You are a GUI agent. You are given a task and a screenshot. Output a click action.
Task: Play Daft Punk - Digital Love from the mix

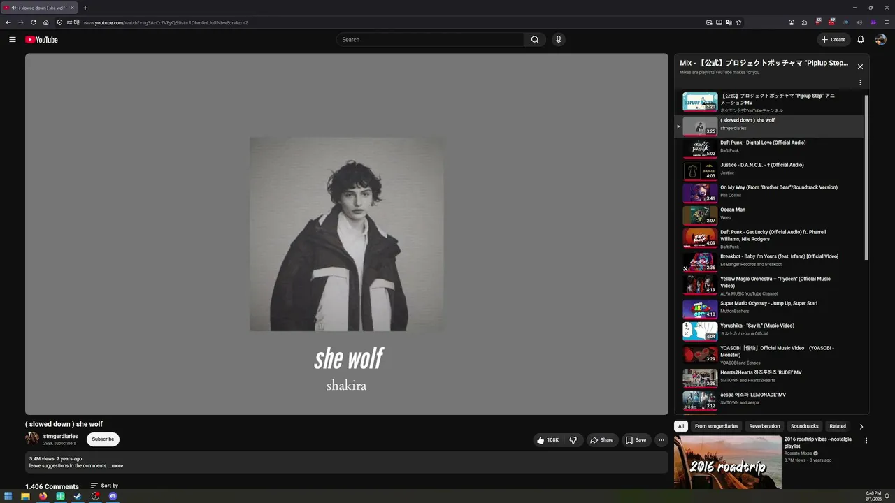point(769,150)
